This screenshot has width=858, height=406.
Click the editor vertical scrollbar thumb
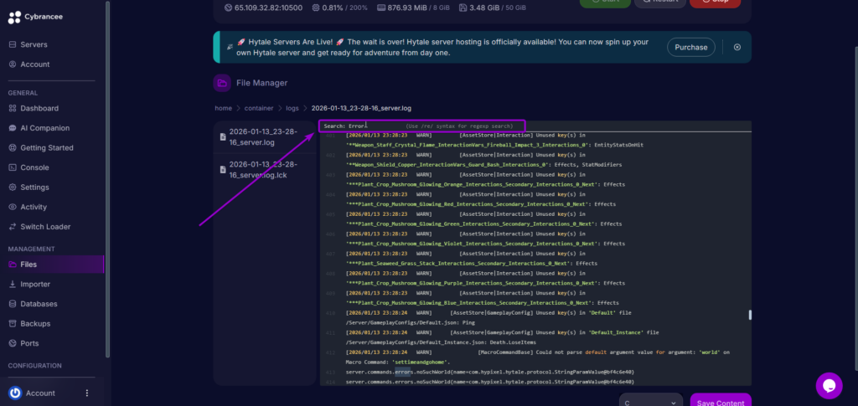750,315
